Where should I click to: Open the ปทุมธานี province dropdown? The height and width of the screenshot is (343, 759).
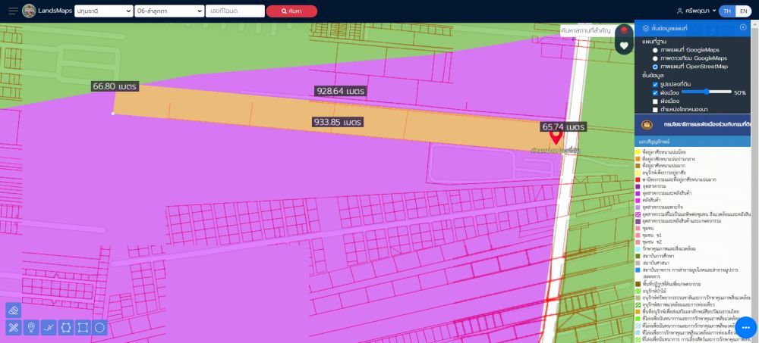coord(102,11)
